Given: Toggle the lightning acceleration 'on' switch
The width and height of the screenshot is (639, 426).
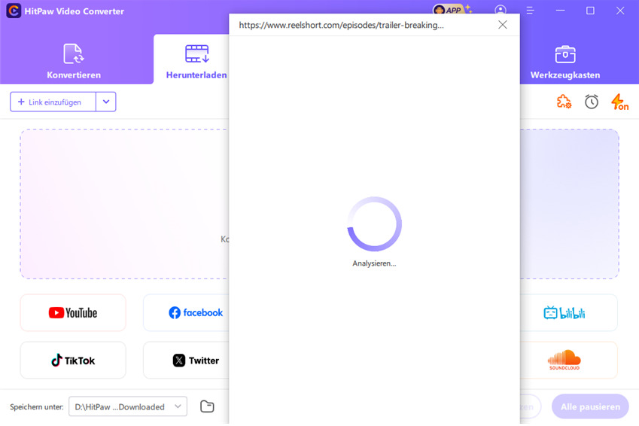Looking at the screenshot, I should tap(619, 102).
